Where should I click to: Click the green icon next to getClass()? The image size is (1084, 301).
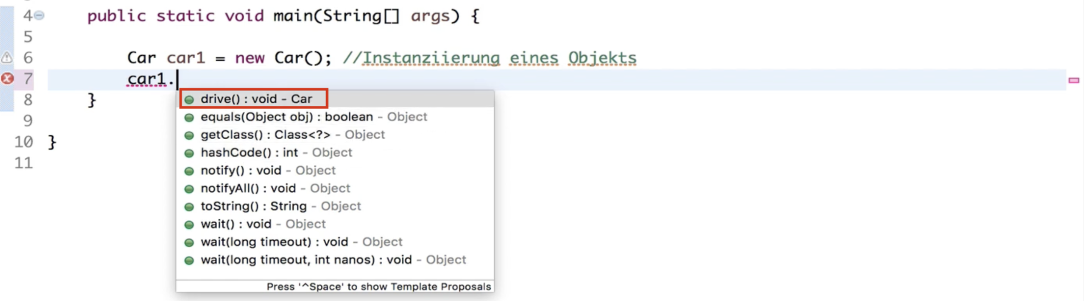pyautogui.click(x=189, y=135)
